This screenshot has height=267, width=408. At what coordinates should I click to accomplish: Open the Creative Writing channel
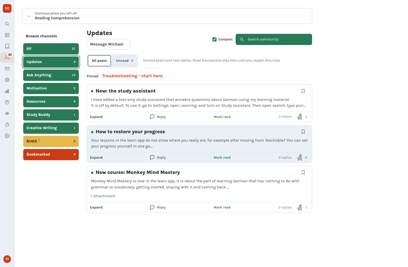(51, 128)
